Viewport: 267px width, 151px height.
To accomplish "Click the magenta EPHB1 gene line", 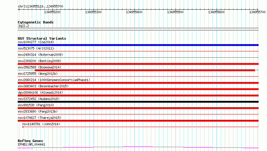I will 138,147.
